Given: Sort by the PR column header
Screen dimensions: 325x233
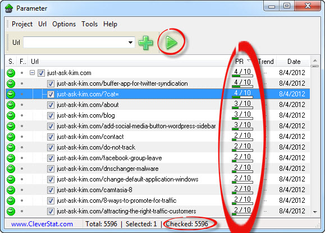Looking at the screenshot, I should click(240, 62).
